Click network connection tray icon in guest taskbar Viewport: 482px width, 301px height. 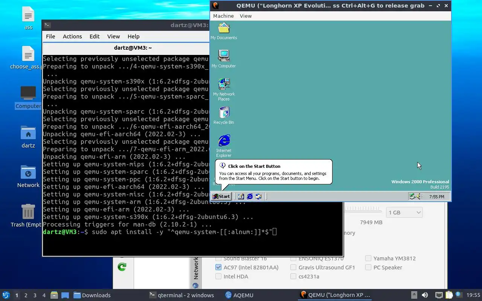click(412, 196)
